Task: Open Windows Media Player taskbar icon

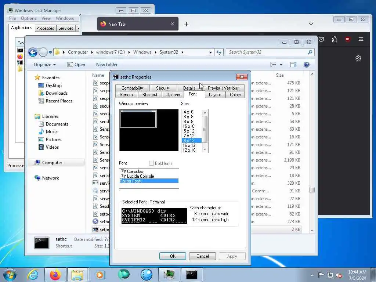Action: [100, 275]
